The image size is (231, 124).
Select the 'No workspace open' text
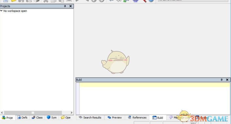15,11
